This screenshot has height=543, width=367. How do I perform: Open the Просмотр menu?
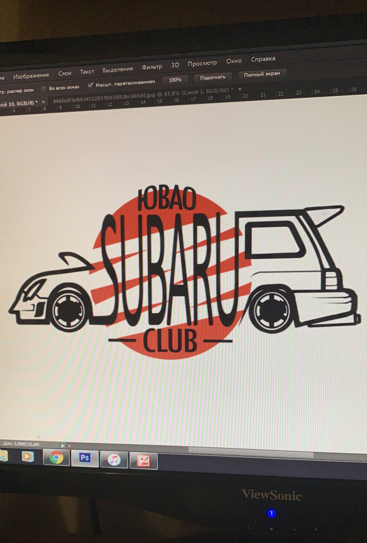202,63
